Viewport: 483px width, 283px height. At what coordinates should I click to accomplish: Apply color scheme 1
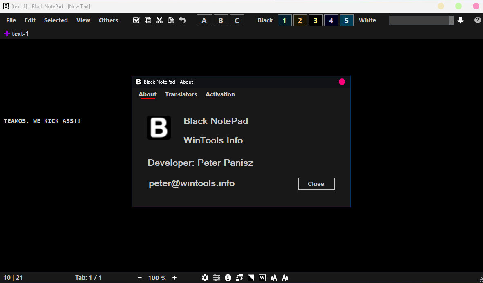coord(285,20)
